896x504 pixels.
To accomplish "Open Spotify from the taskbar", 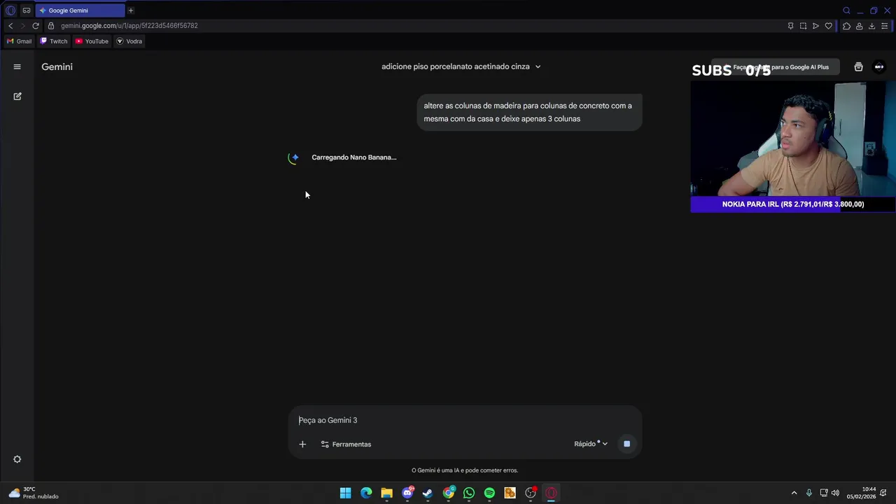I will [489, 493].
